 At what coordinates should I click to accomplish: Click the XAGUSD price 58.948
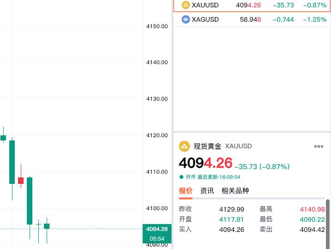251,19
